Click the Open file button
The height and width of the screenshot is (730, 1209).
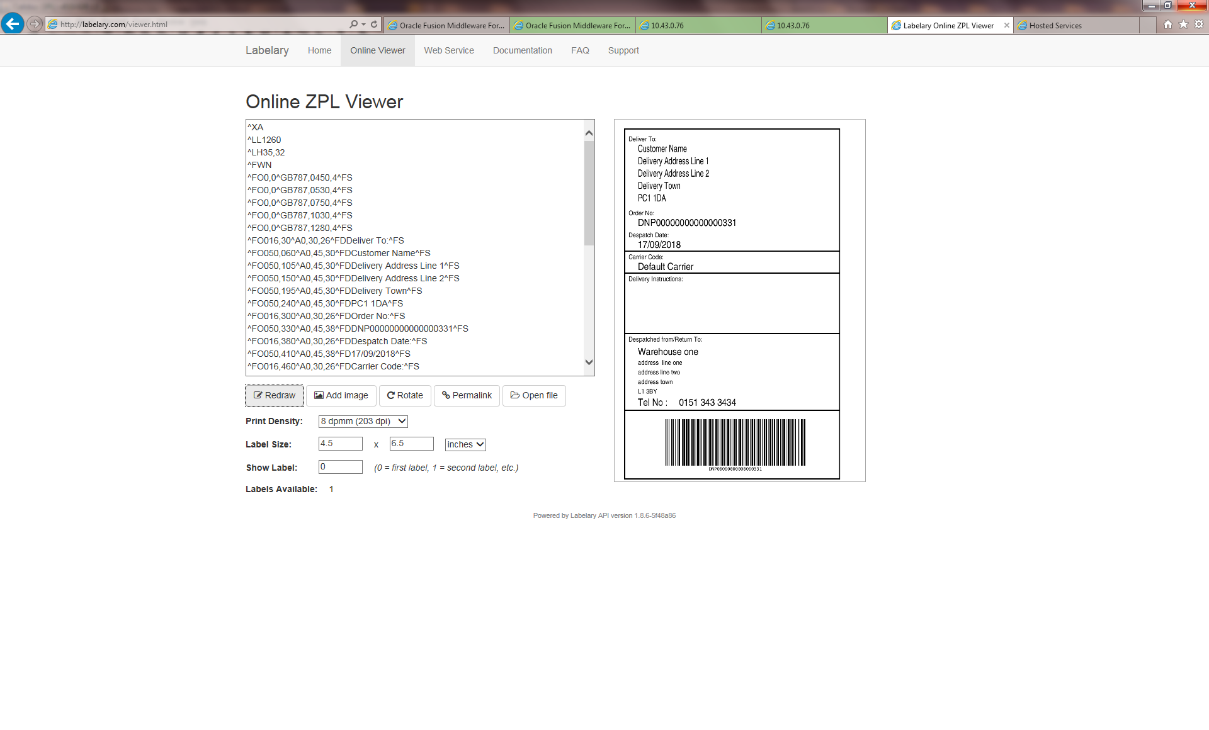[x=534, y=395]
